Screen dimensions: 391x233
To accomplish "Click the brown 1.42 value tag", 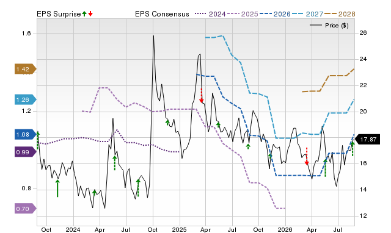I will 25,69.
